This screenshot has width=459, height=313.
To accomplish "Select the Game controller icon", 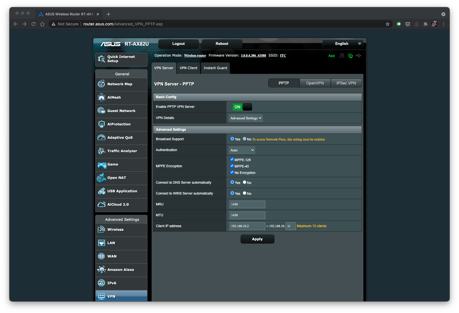I will [101, 164].
